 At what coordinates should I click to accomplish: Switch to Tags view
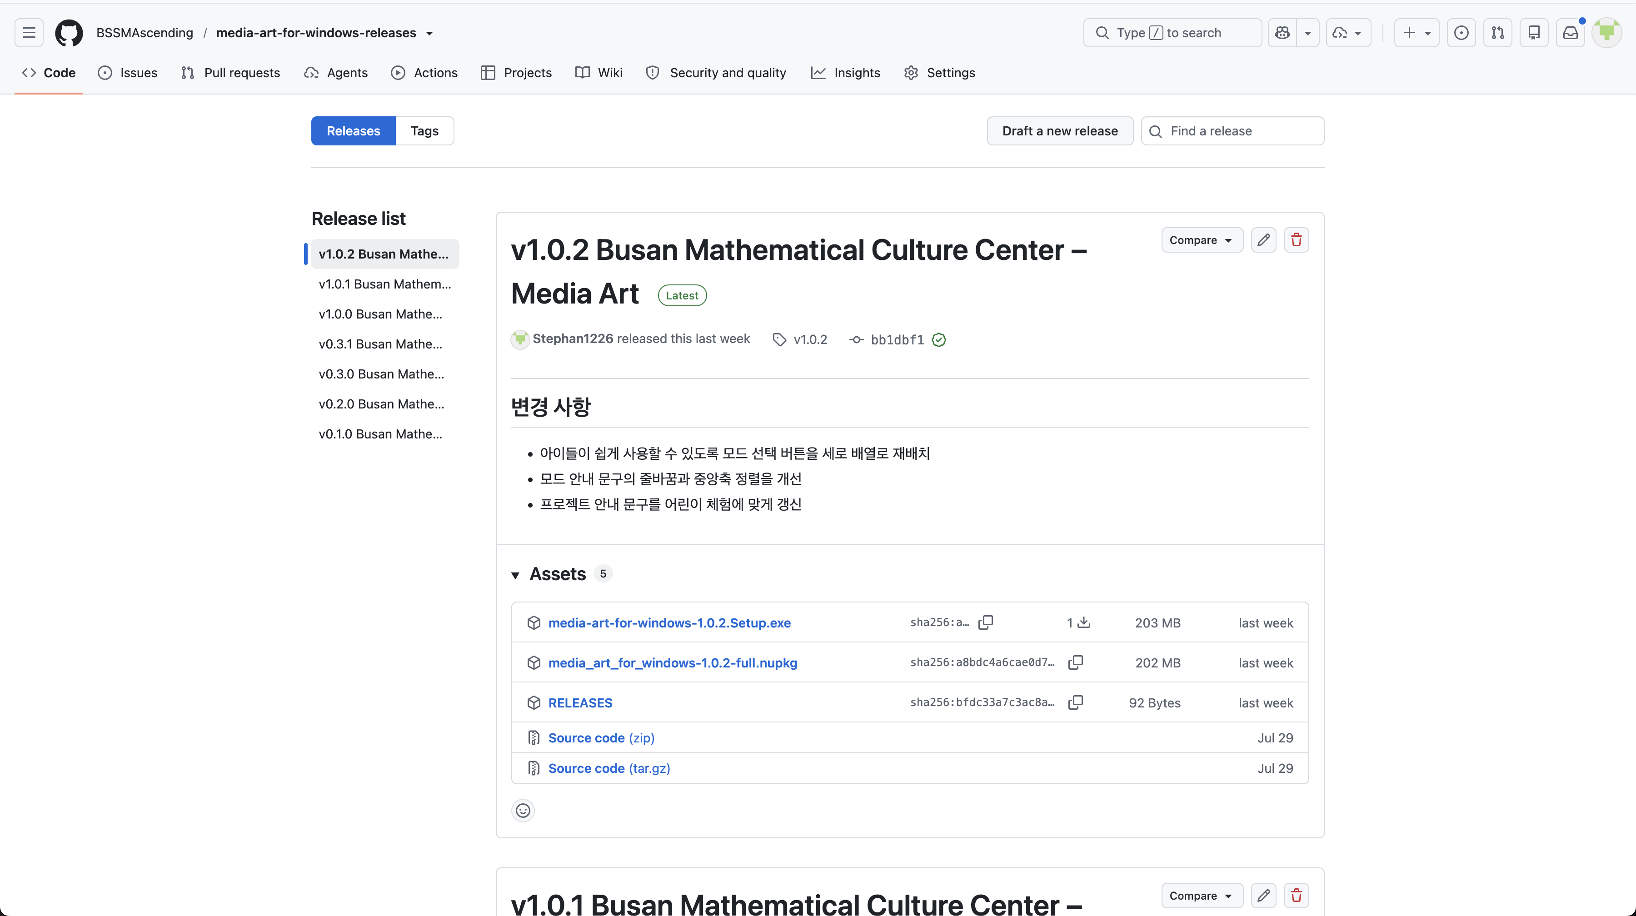tap(424, 131)
